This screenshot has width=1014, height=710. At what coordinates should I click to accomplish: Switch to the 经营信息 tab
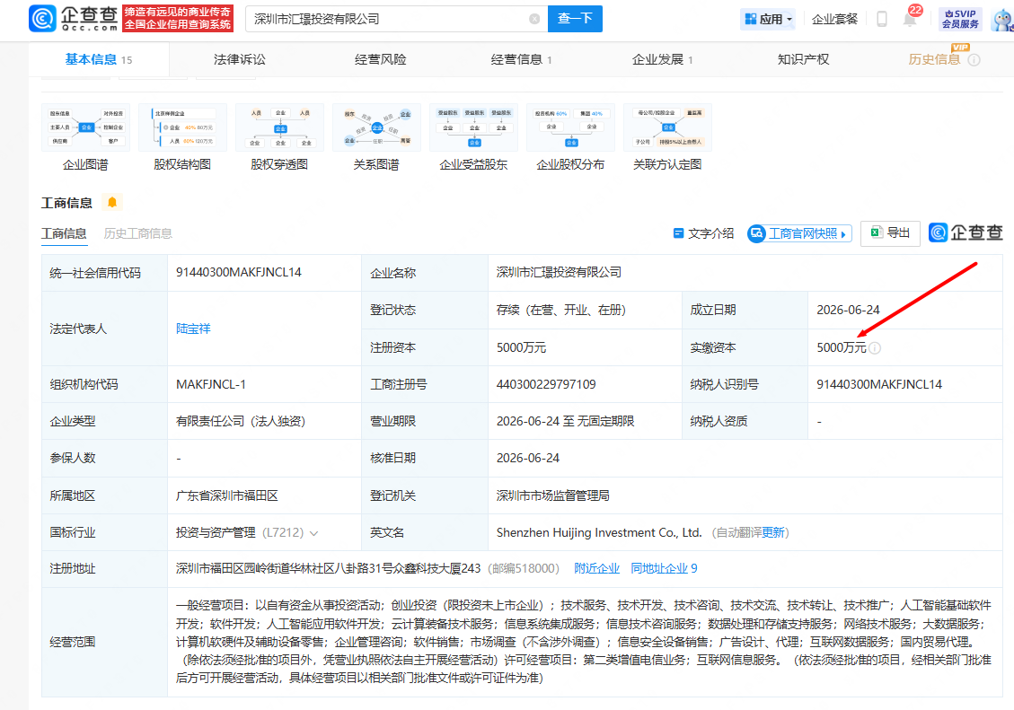(521, 59)
